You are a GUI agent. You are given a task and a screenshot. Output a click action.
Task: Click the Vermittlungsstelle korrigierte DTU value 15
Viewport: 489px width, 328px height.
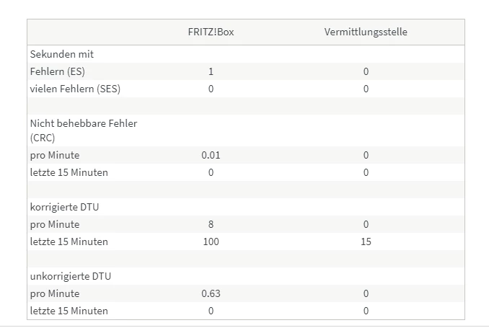pos(366,241)
